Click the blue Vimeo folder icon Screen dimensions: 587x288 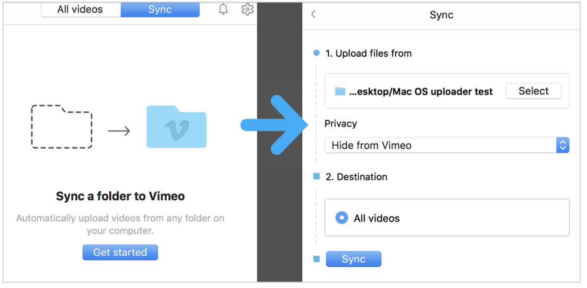coord(176,127)
